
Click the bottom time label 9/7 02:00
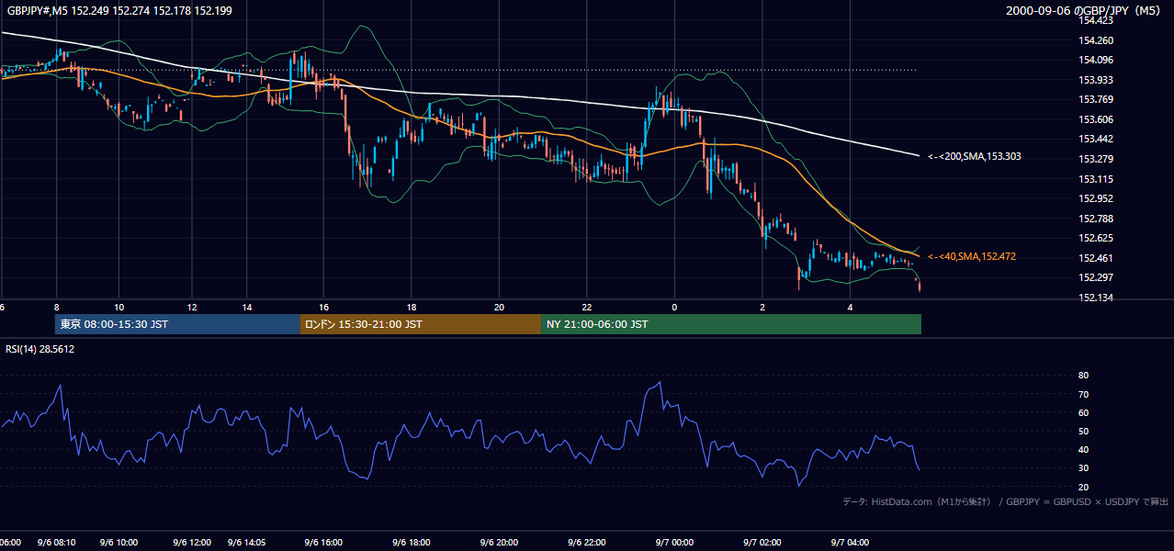coord(762,543)
